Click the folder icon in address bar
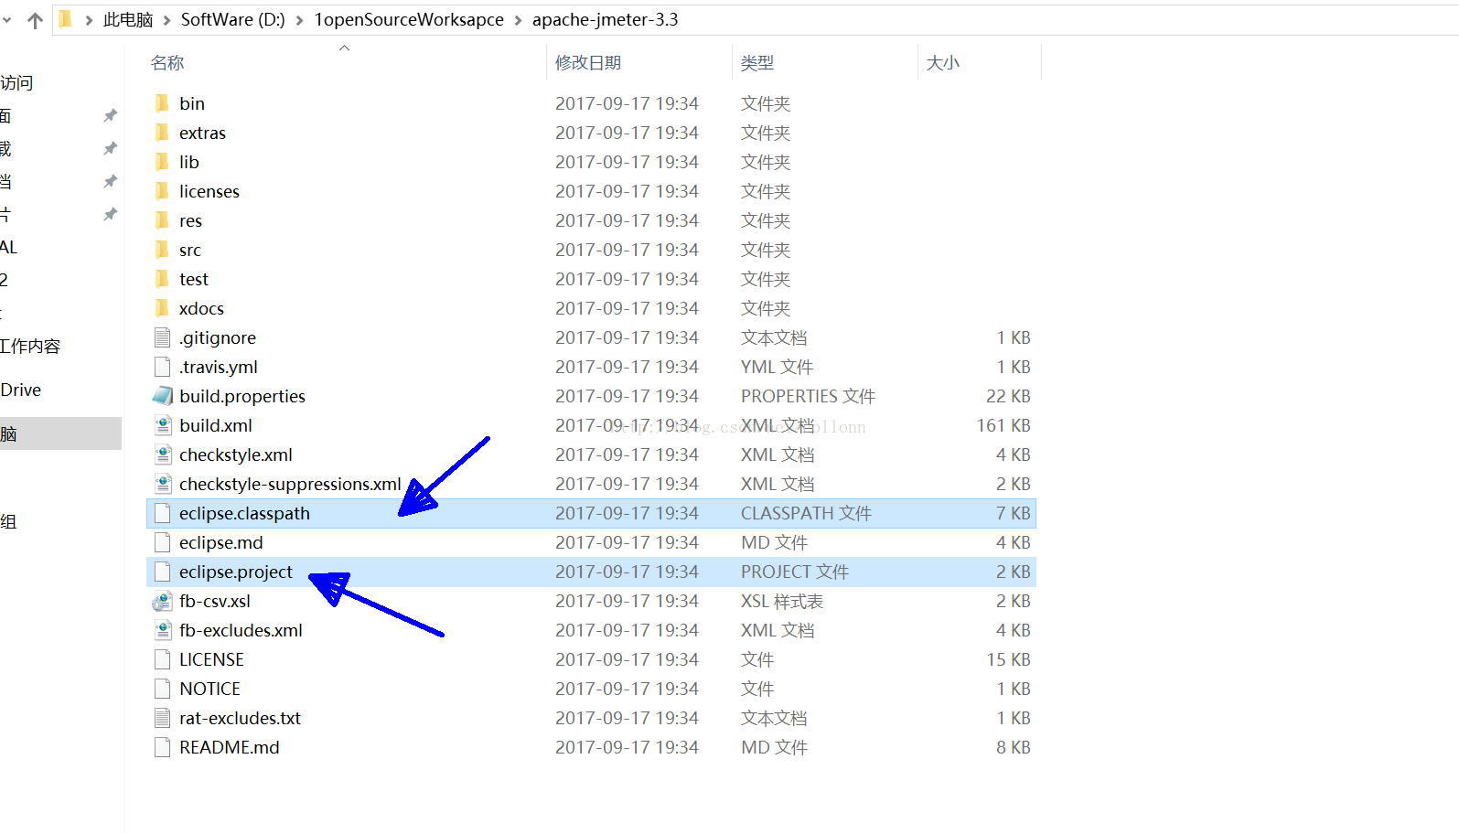Image resolution: width=1459 pixels, height=834 pixels. [x=65, y=19]
